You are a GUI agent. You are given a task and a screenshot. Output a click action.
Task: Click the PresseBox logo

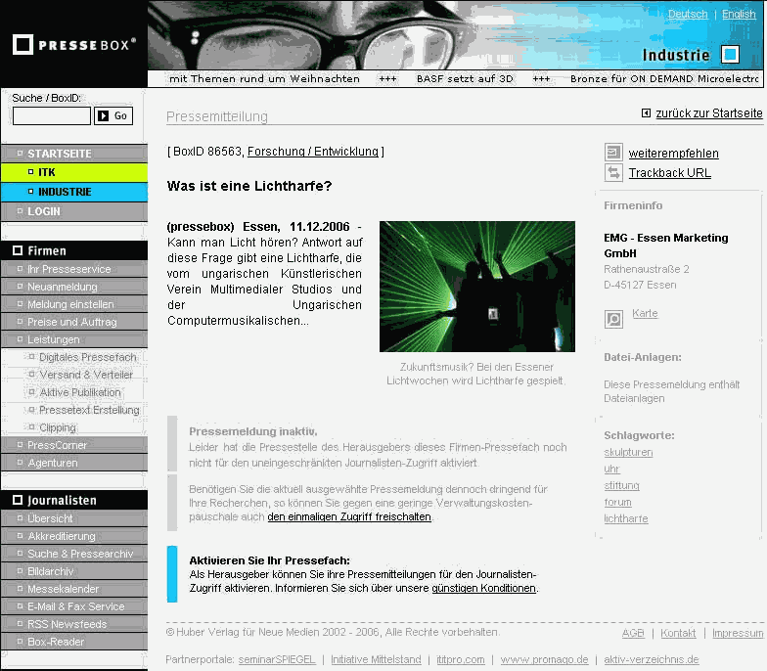tap(73, 44)
